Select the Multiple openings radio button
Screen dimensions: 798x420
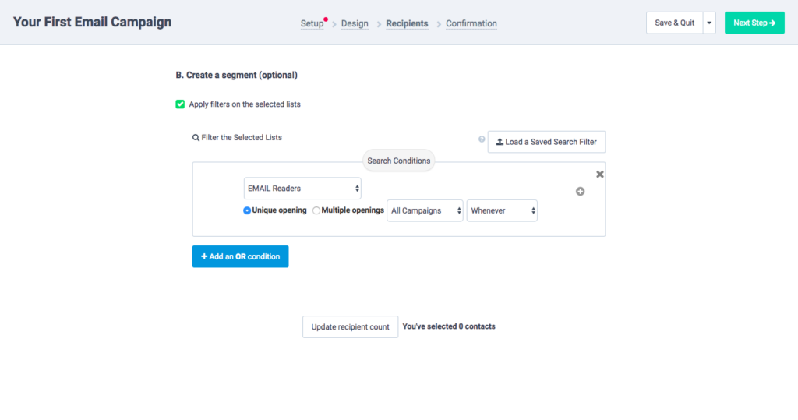pyautogui.click(x=316, y=210)
